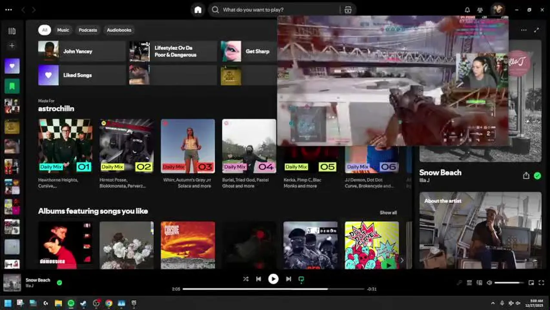The image size is (550, 310).
Task: Skip to next track
Action: click(x=288, y=279)
